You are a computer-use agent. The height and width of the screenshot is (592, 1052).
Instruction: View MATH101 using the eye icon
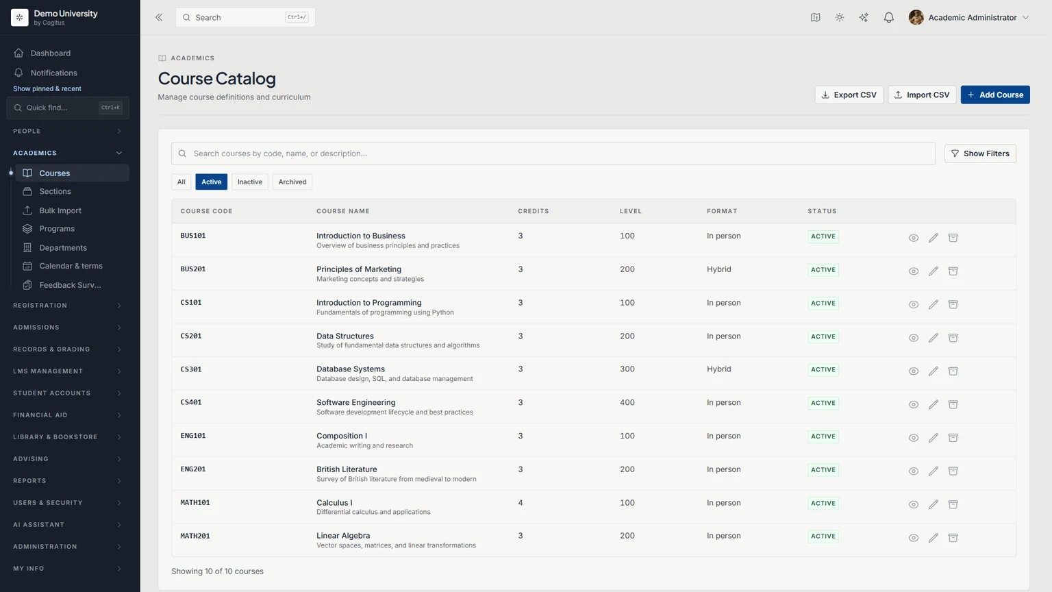click(914, 504)
